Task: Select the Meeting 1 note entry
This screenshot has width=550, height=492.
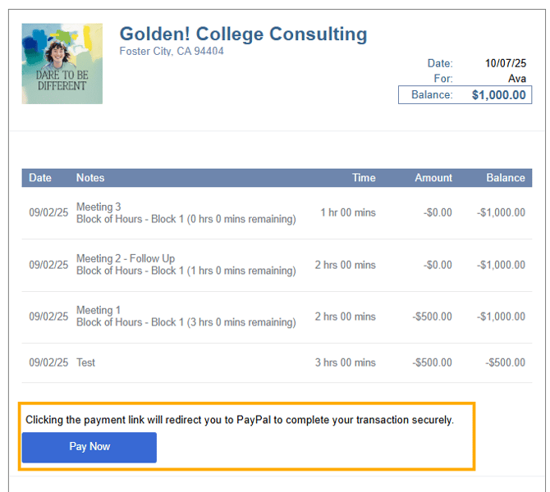Action: coord(99,310)
